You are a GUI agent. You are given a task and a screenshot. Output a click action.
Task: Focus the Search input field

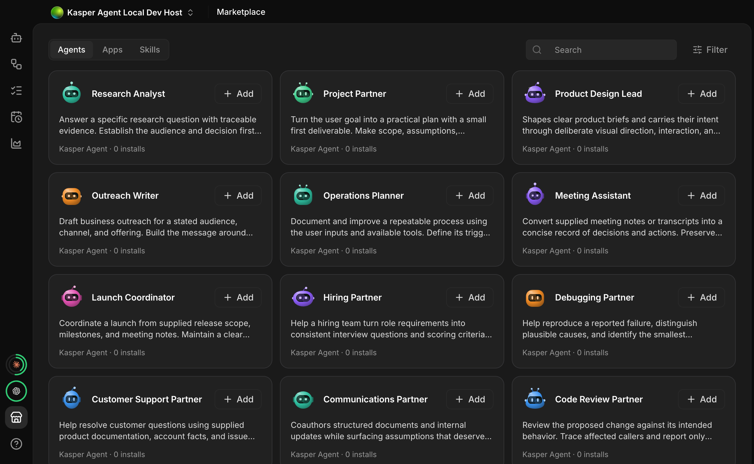click(601, 50)
